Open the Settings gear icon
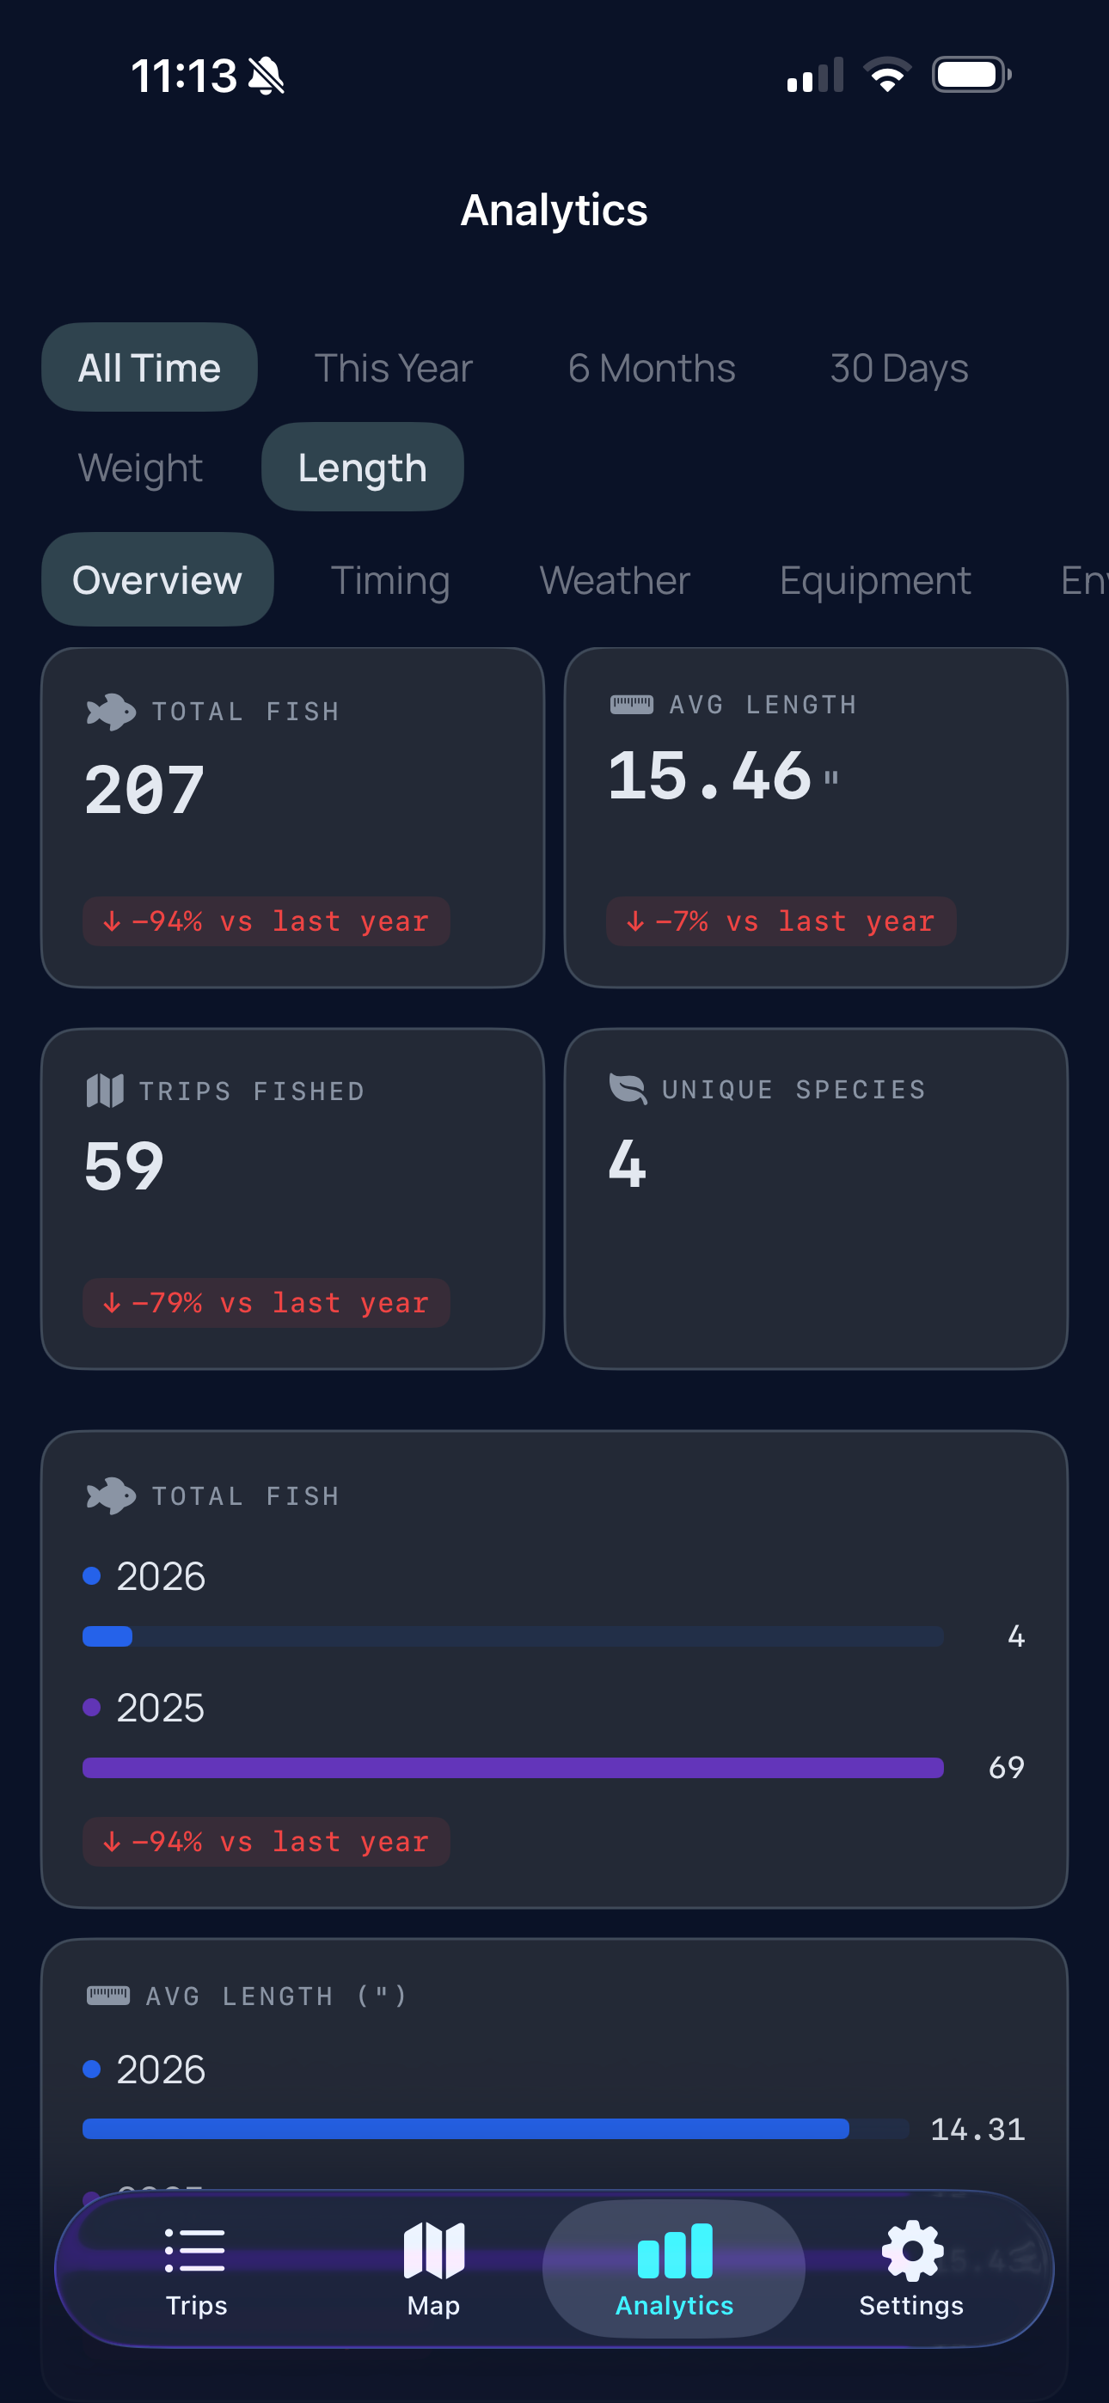 point(911,2250)
